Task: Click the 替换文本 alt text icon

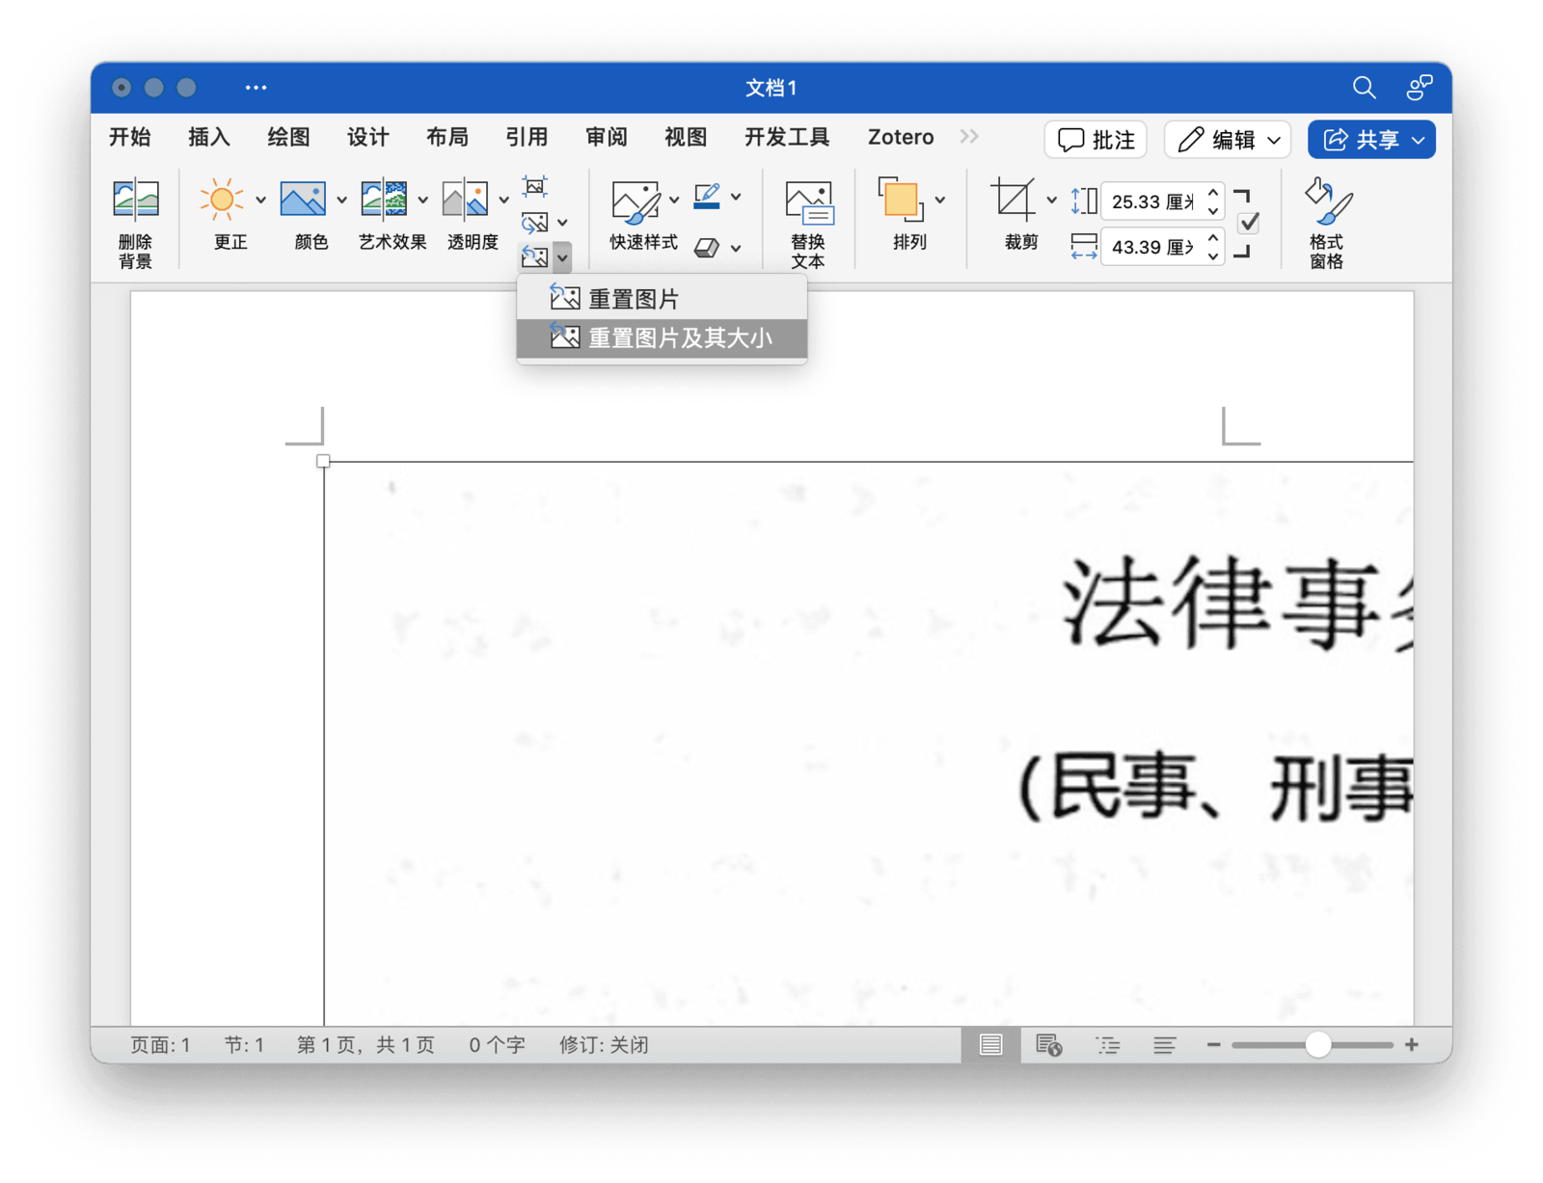Action: (x=808, y=202)
